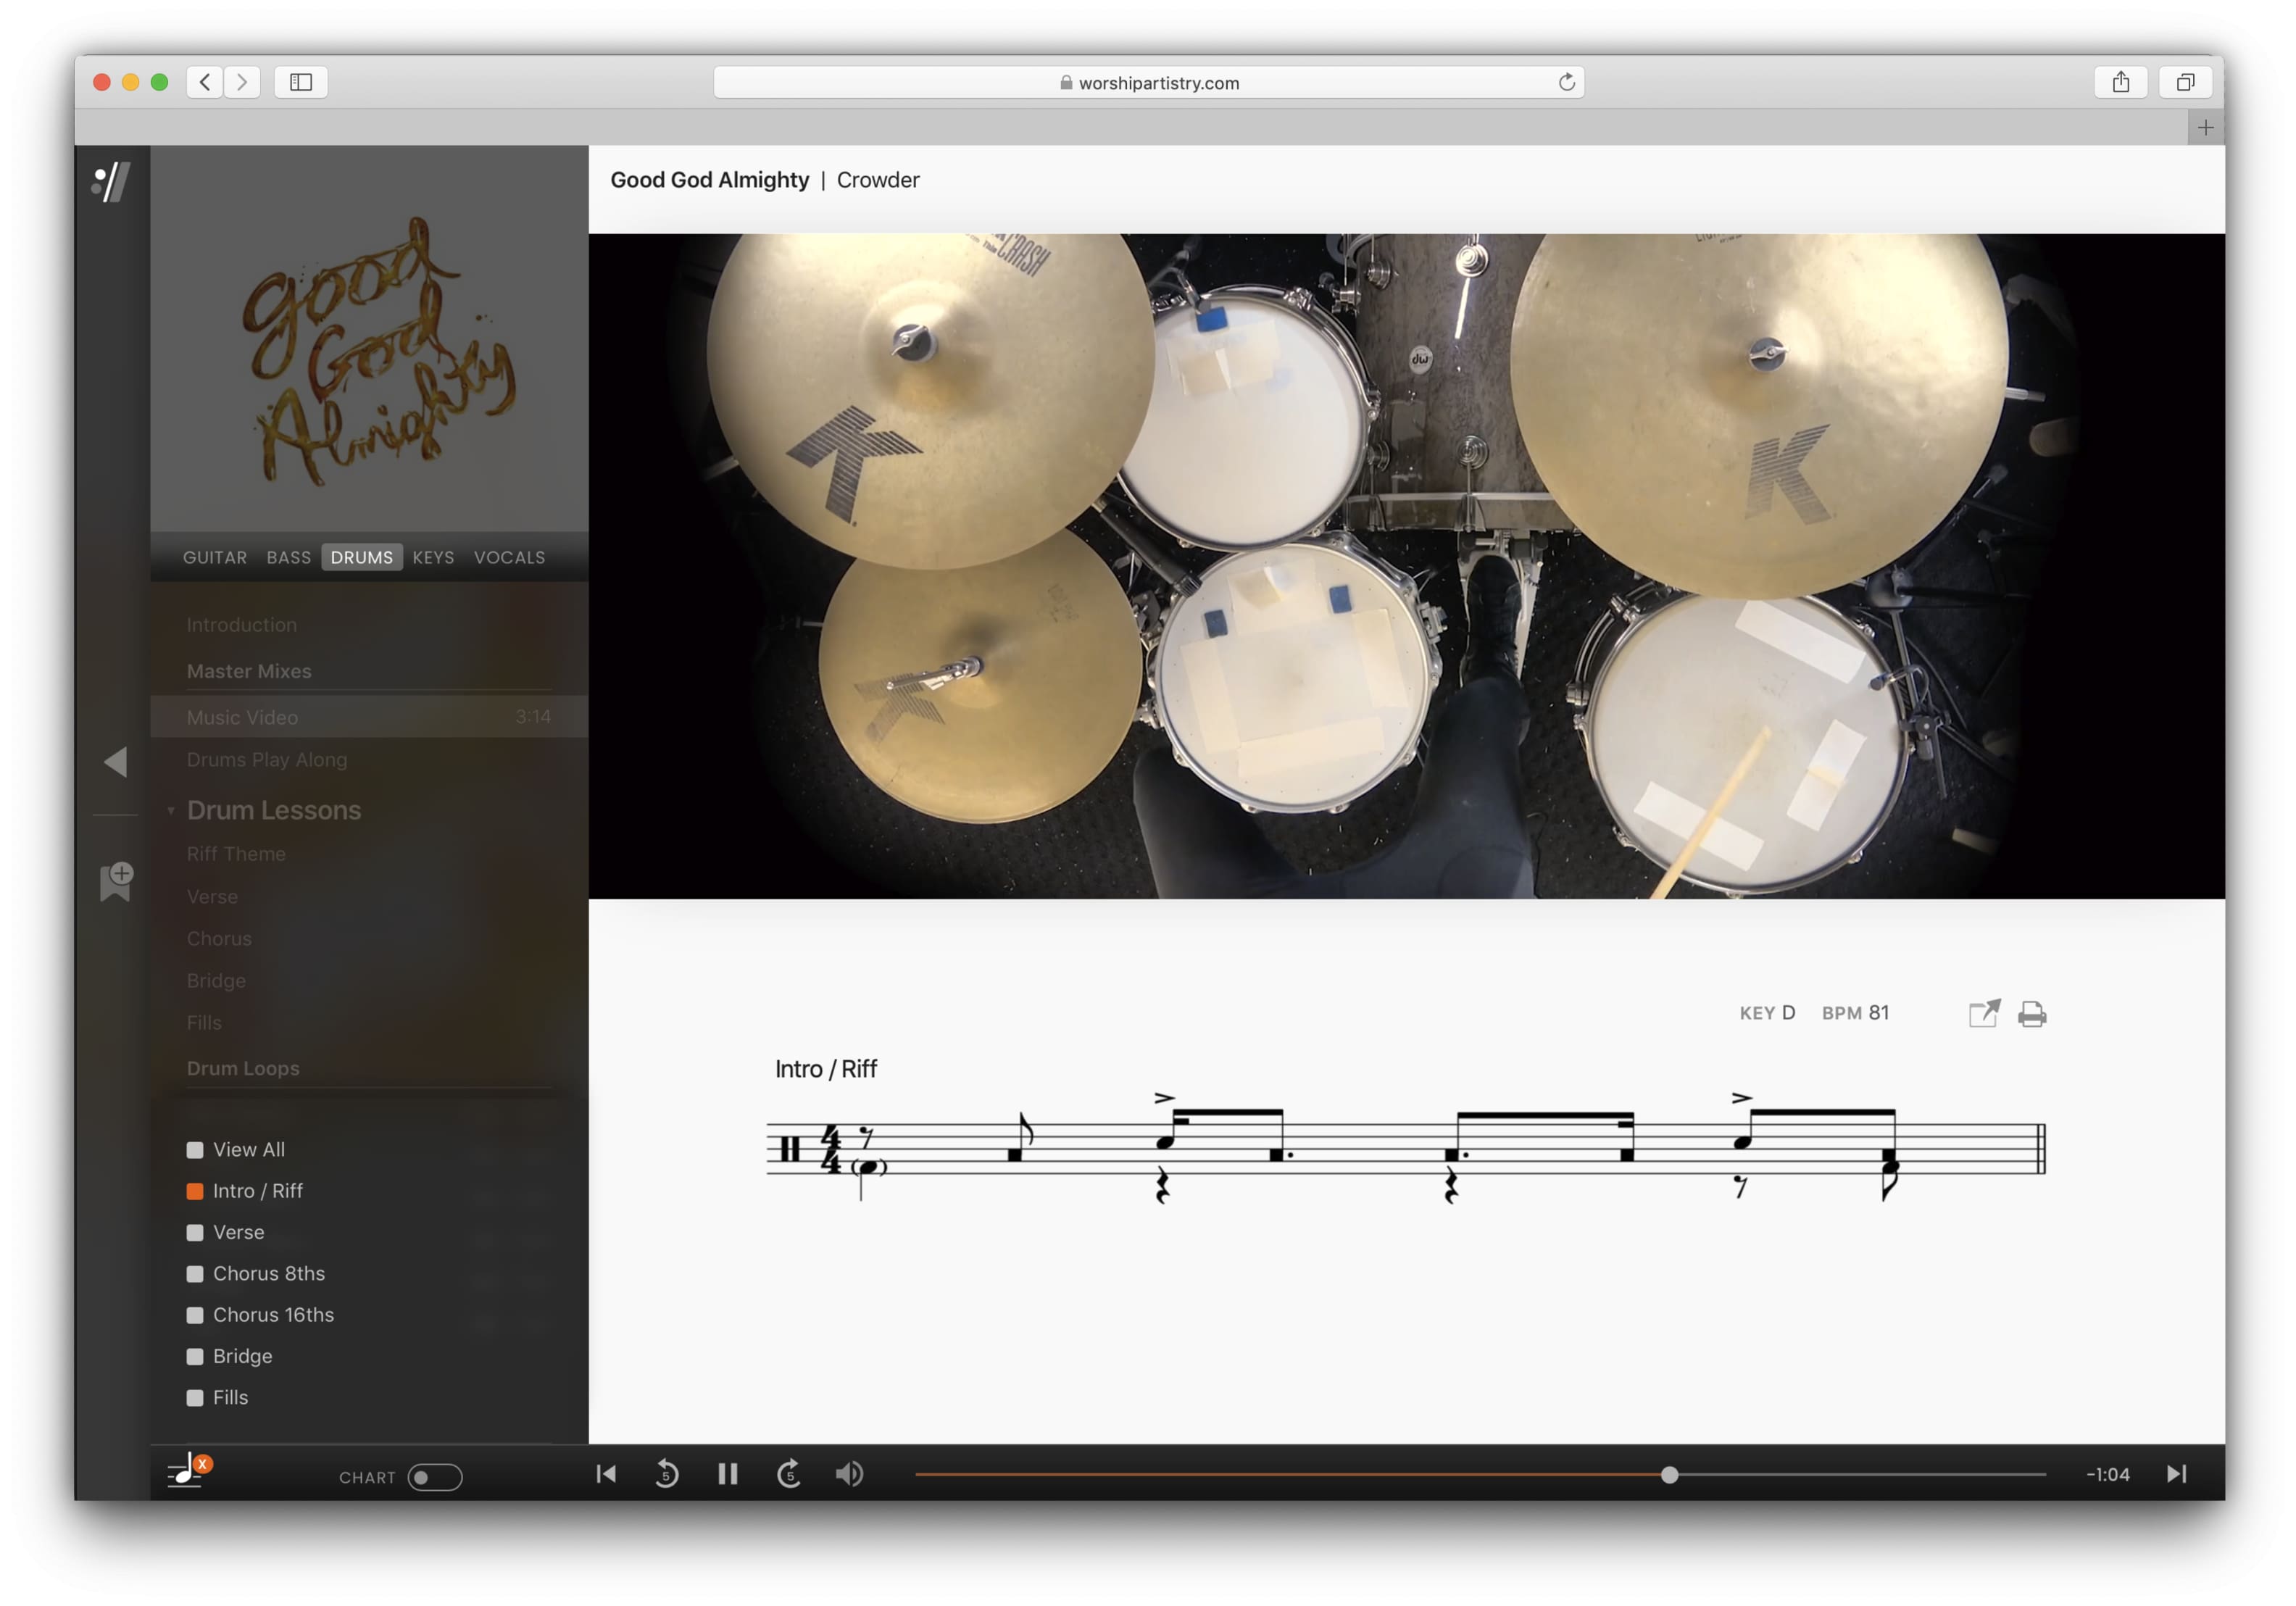Open the Riff Theme lesson
Image resolution: width=2296 pixels, height=1606 pixels.
point(236,854)
